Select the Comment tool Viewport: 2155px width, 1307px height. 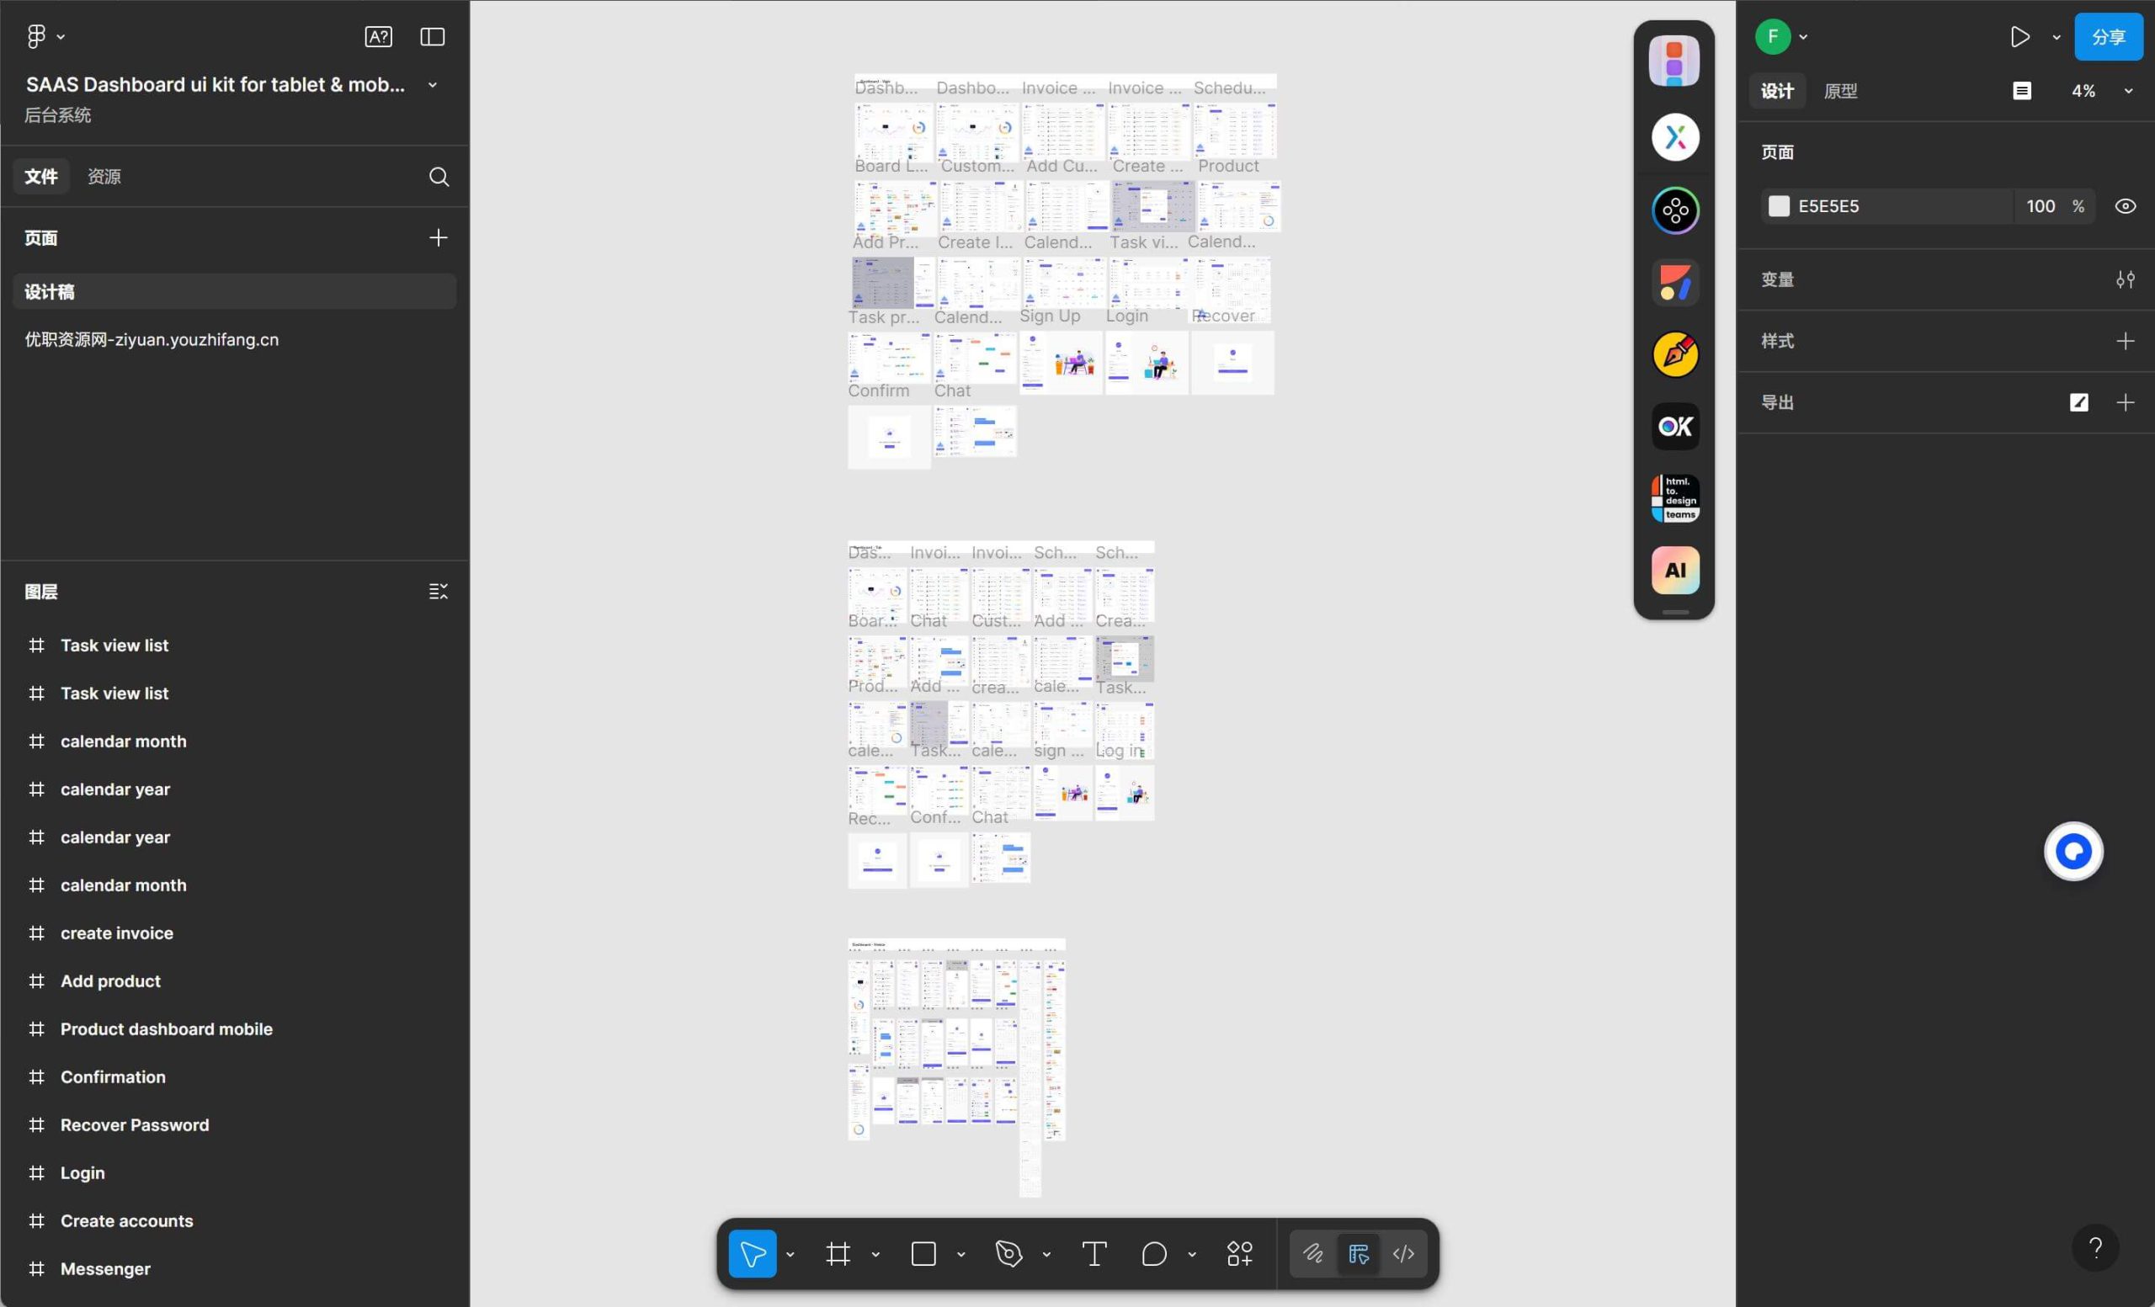click(x=1153, y=1254)
